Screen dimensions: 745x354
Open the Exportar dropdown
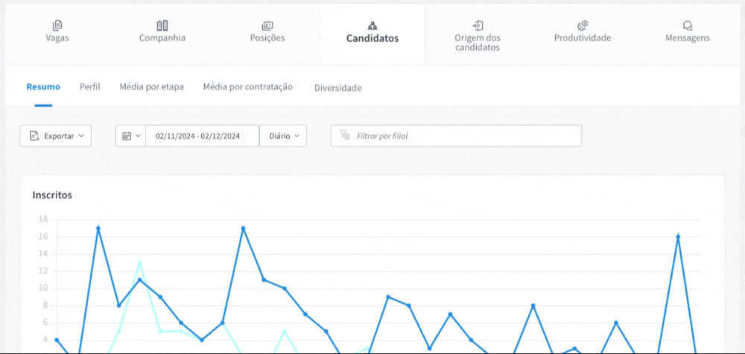(56, 136)
